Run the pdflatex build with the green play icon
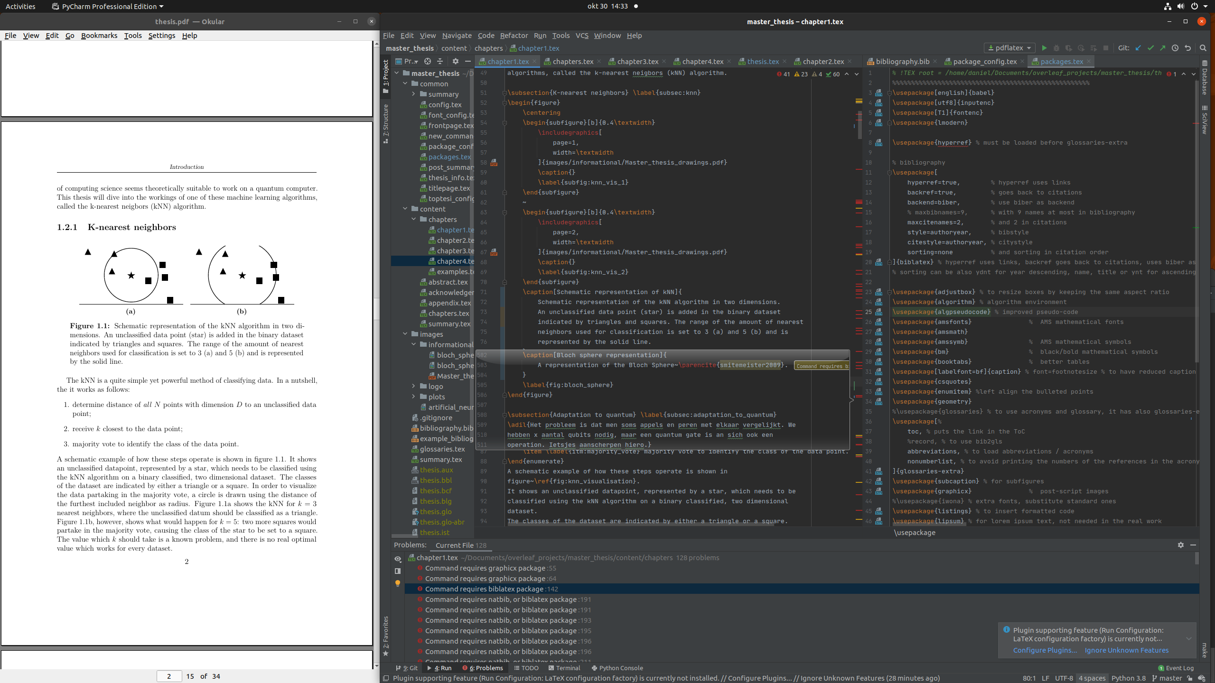1215x683 pixels. [1044, 48]
